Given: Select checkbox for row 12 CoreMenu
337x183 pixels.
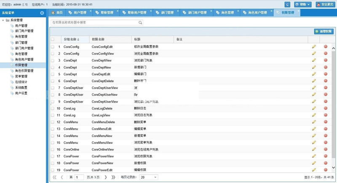Looking at the screenshot, I should point(53,122).
